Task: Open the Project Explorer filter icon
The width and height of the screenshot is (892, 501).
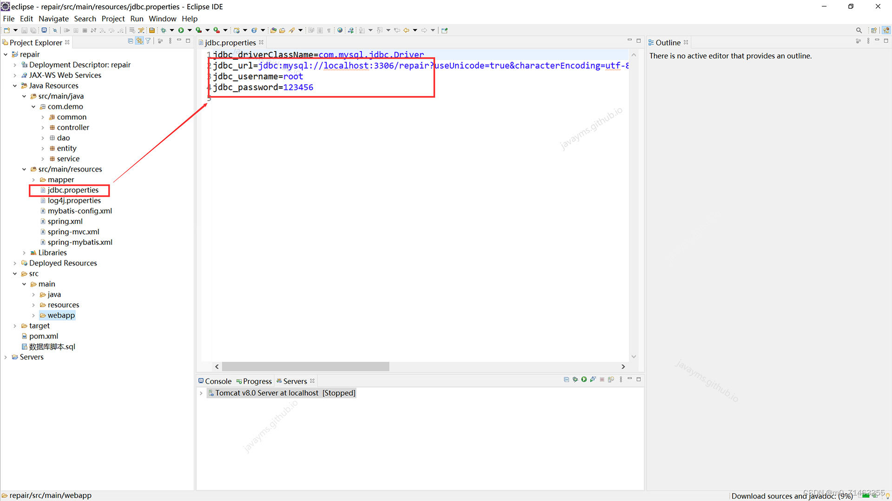Action: coord(148,41)
